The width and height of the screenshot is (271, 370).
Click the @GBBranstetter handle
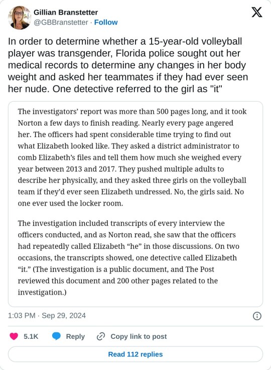point(61,22)
